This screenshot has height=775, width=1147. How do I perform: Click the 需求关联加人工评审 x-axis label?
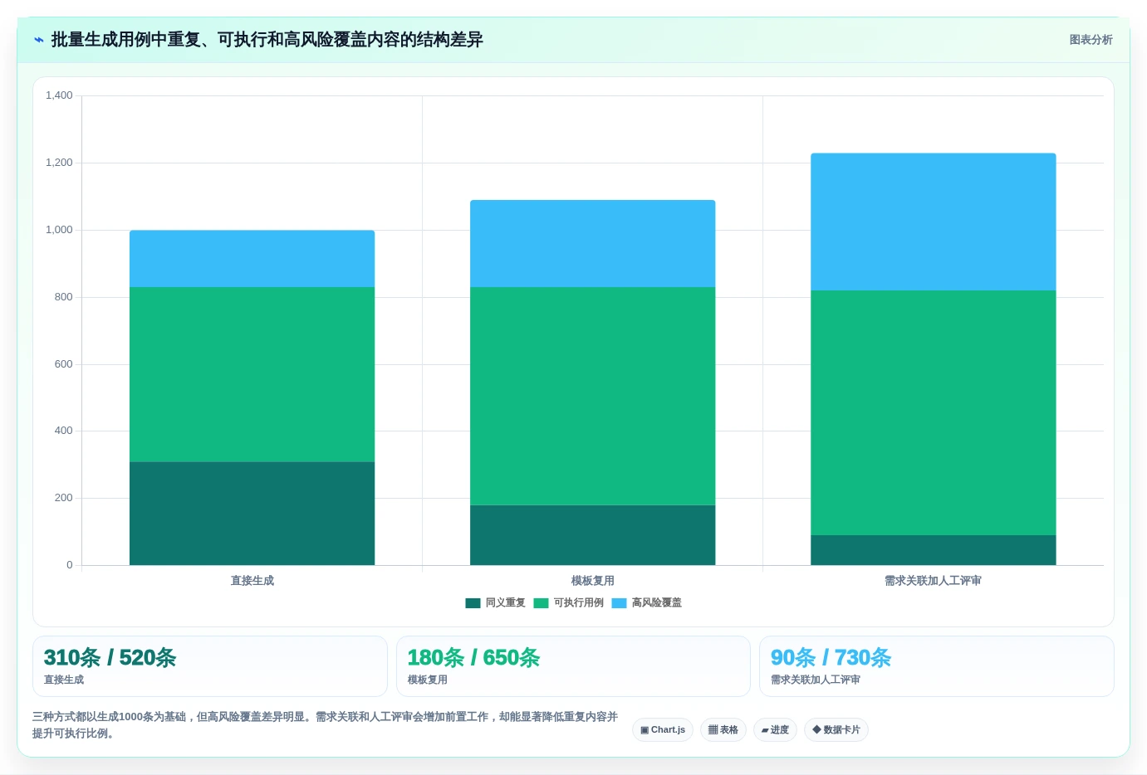(x=934, y=581)
